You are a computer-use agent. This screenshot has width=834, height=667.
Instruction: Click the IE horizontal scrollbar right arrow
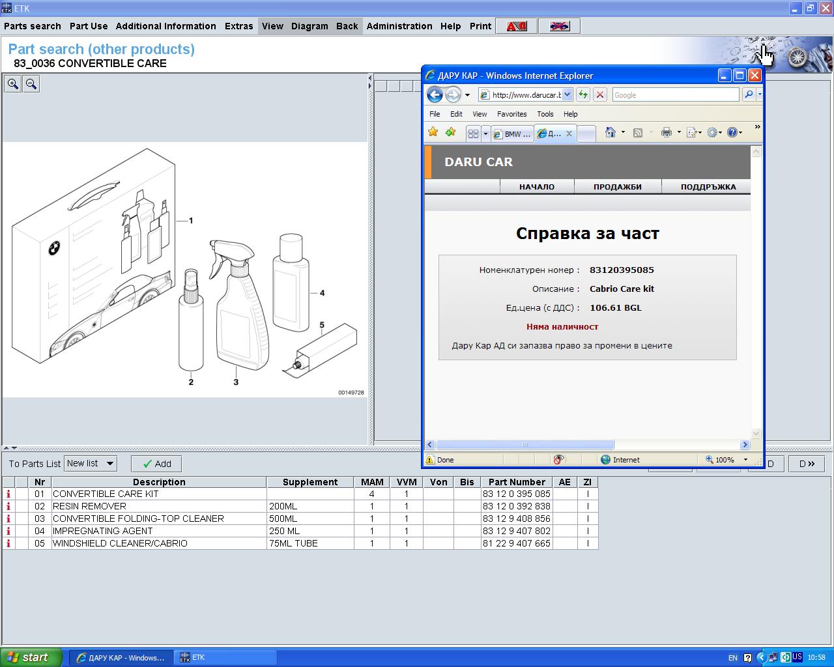[745, 445]
